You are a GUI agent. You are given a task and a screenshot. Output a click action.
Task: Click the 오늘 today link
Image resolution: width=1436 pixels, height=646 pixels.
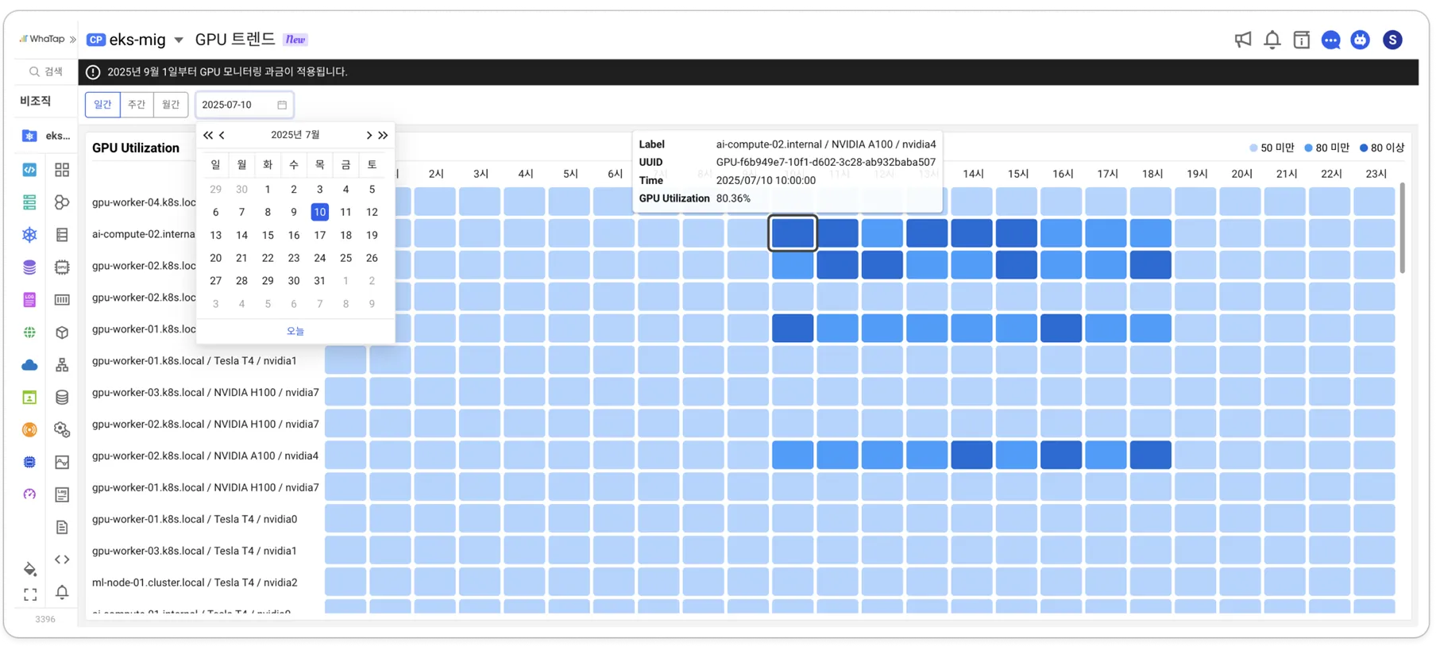point(295,331)
